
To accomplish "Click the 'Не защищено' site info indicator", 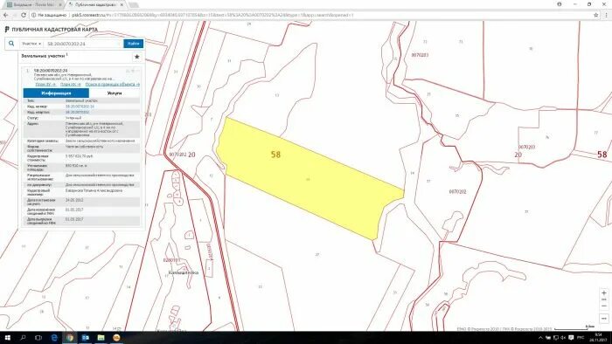I will click(49, 15).
